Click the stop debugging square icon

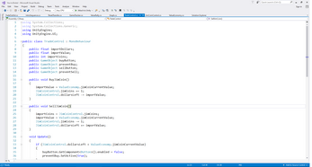point(120,11)
